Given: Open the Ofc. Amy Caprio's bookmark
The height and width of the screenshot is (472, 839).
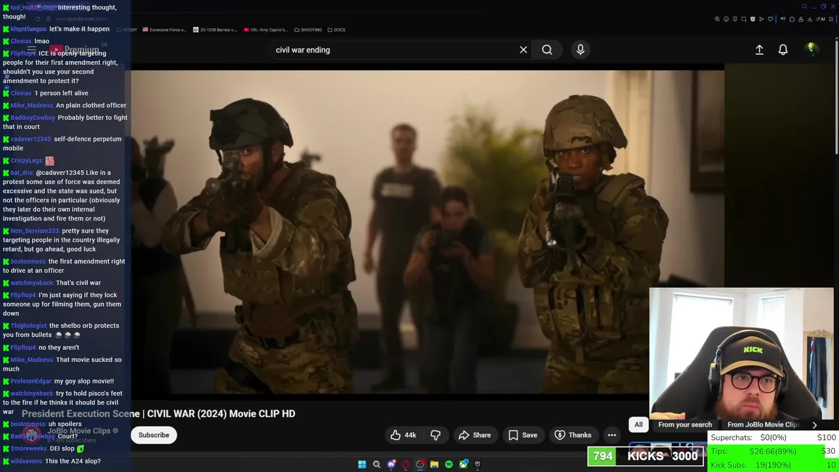Looking at the screenshot, I should point(265,29).
